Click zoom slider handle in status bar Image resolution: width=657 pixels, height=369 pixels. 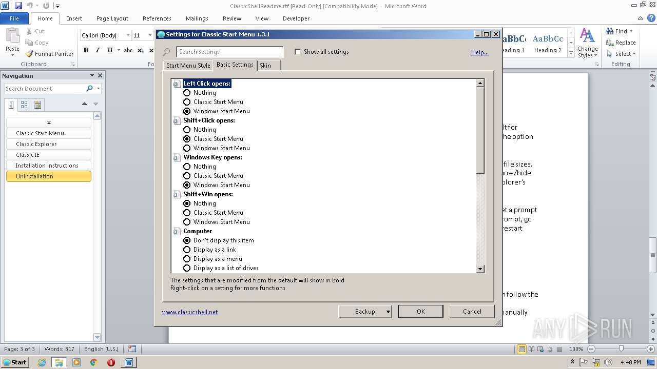tap(621, 349)
